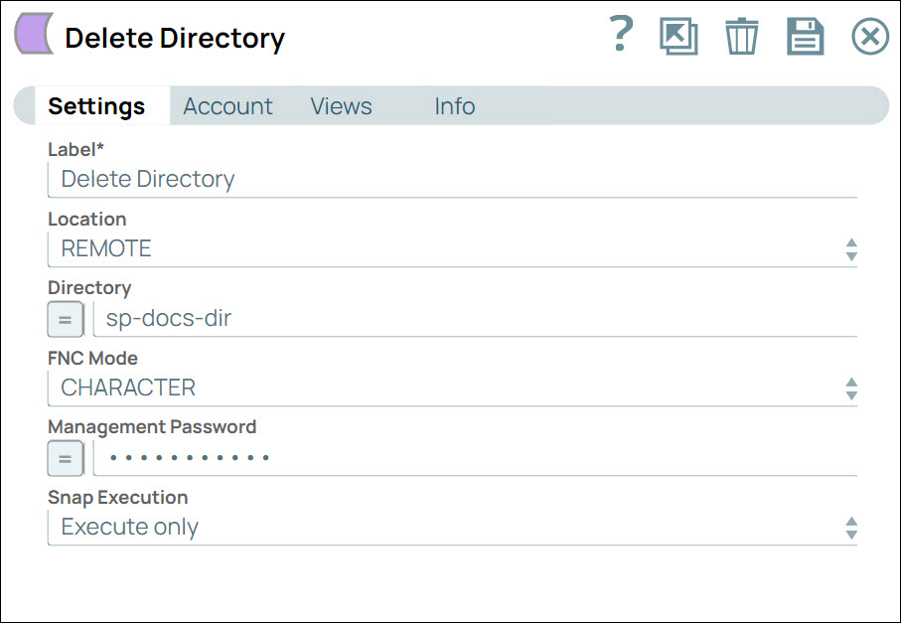This screenshot has height=623, width=901.
Task: Toggle expression mode for Management Password
Action: (65, 458)
